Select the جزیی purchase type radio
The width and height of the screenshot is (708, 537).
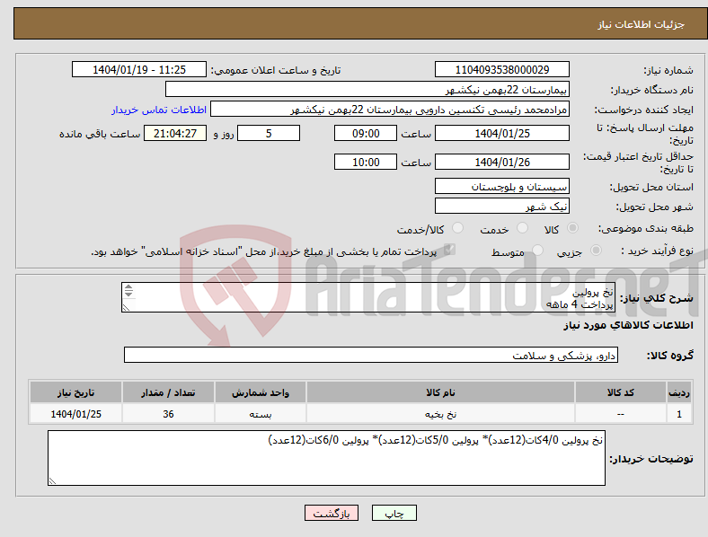click(596, 250)
